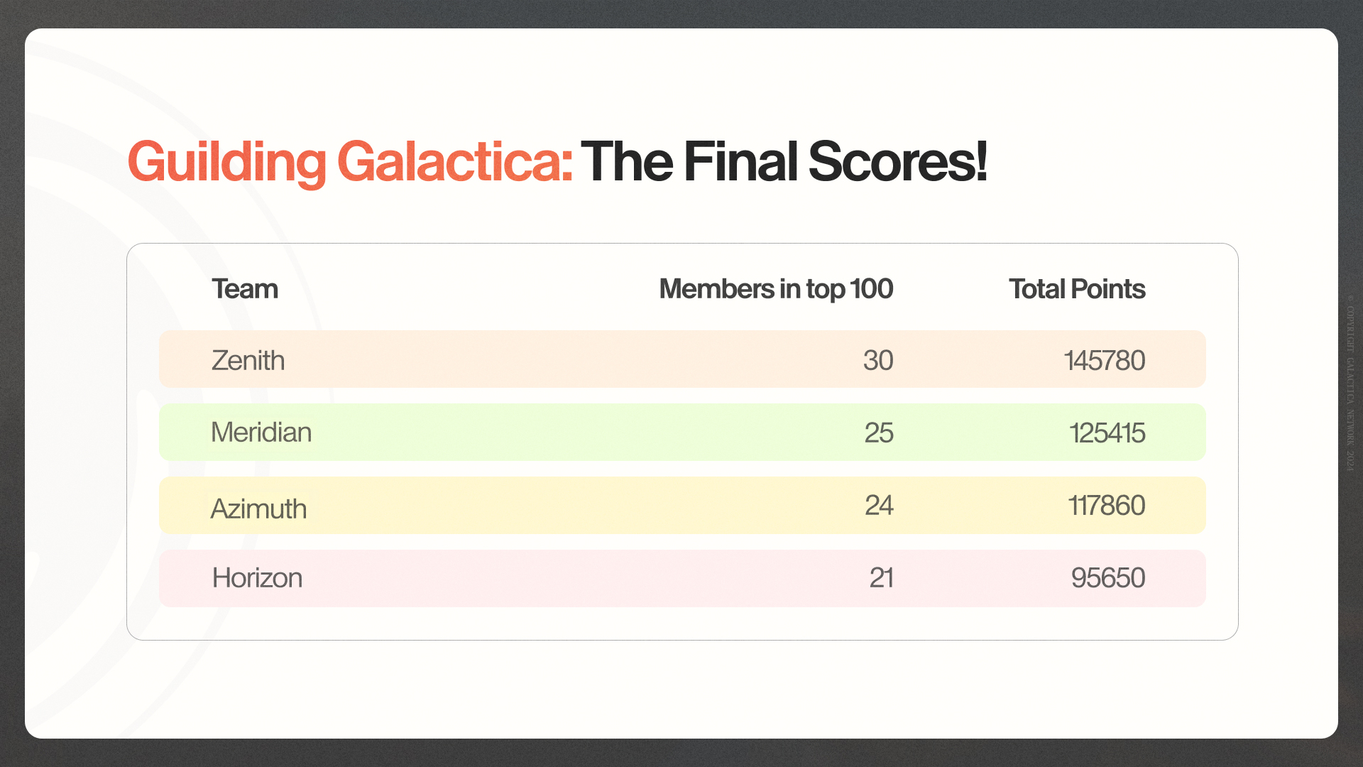Image resolution: width=1363 pixels, height=767 pixels.
Task: Click Zenith's total points 145780
Action: coord(1105,360)
